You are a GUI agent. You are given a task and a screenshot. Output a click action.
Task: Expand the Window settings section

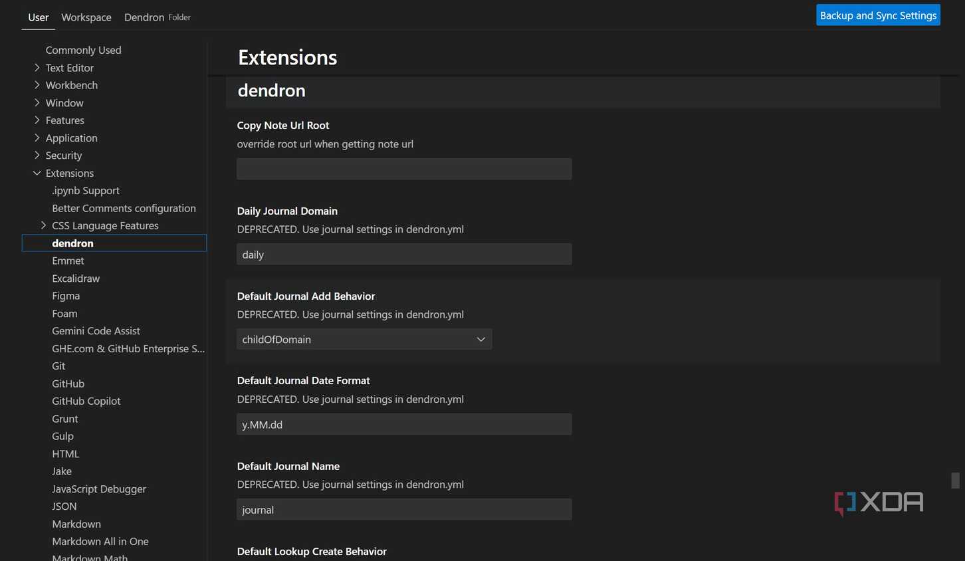[37, 103]
